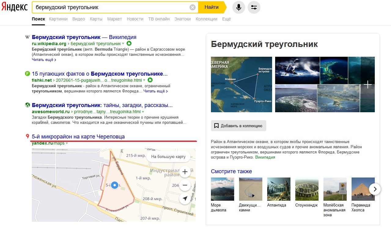This screenshot has height=244, width=391.
Task: Click Читать ещё in the fishki.net snippet
Action: click(x=155, y=91)
